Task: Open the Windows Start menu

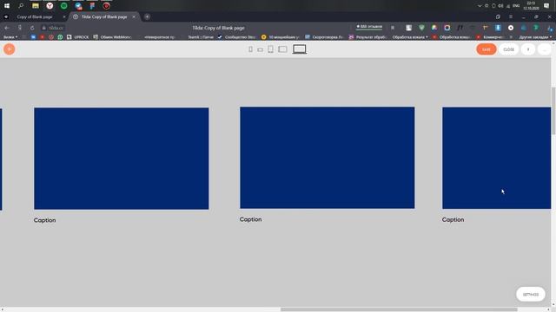Action: (x=7, y=6)
